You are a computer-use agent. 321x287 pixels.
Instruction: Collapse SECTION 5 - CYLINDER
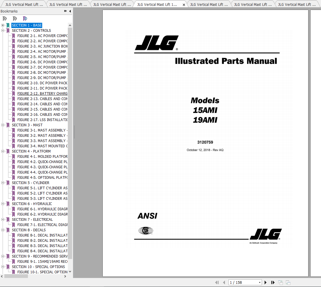coord(3,183)
